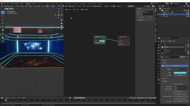Expand the Volume panel
Image resolution: width=190 pixels, height=106 pixels.
point(164,79)
